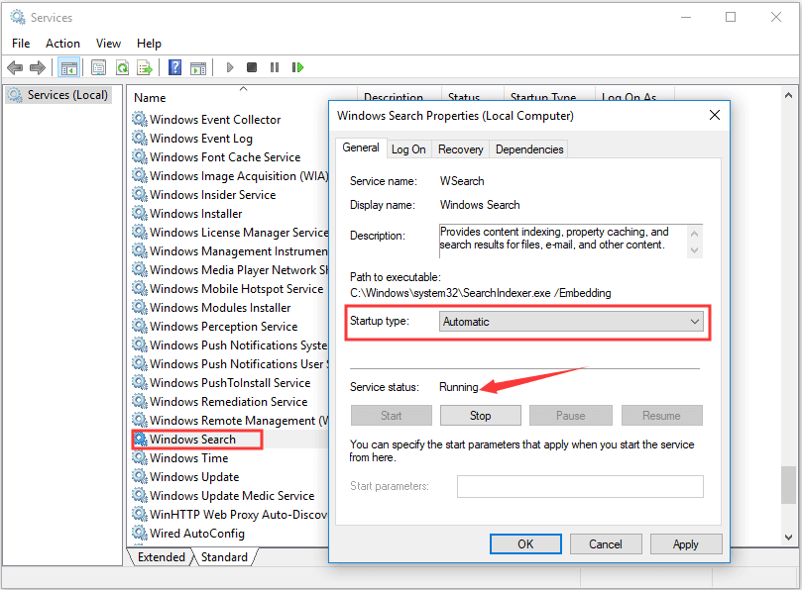Click the Start Service playback icon
Viewport: 802px width, 590px height.
230,67
